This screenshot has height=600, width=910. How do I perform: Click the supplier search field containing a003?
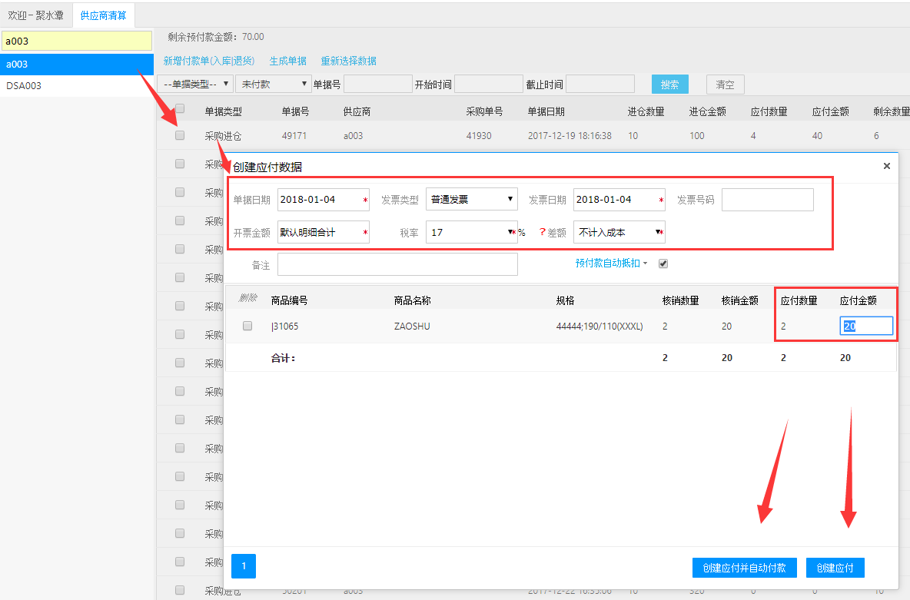(77, 41)
